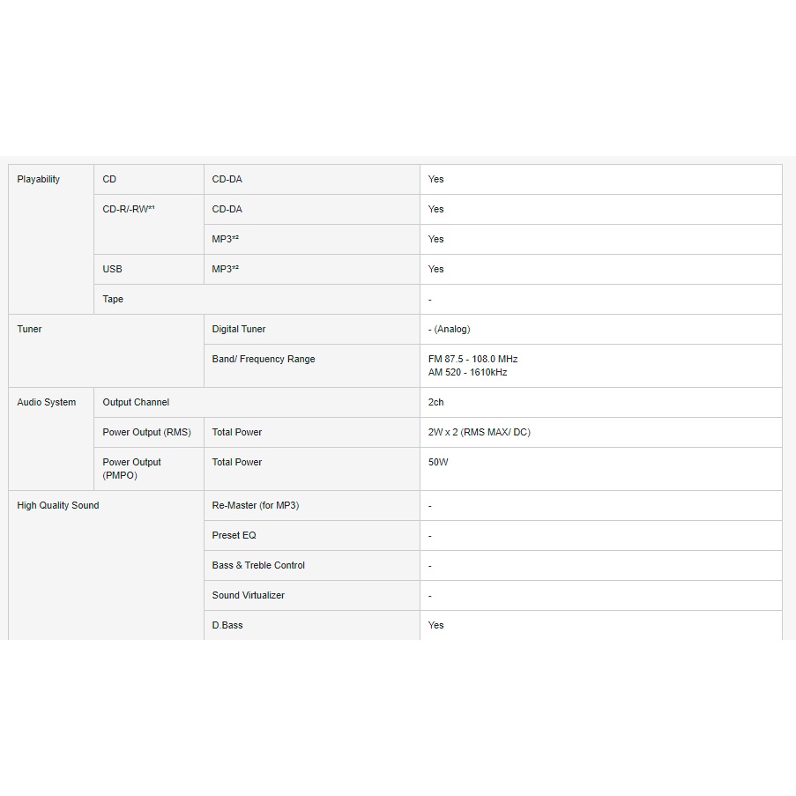The width and height of the screenshot is (796, 796).
Task: Click the Playability category heading
Action: click(39, 180)
